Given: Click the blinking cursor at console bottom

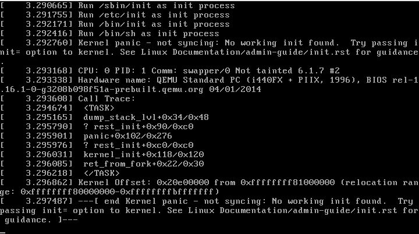Looking at the screenshot, I should pos(3,231).
